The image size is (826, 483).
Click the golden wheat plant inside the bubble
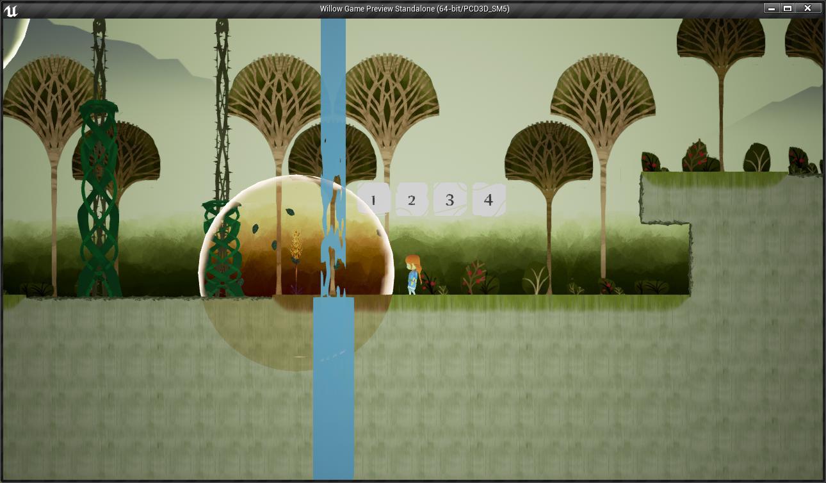click(296, 250)
